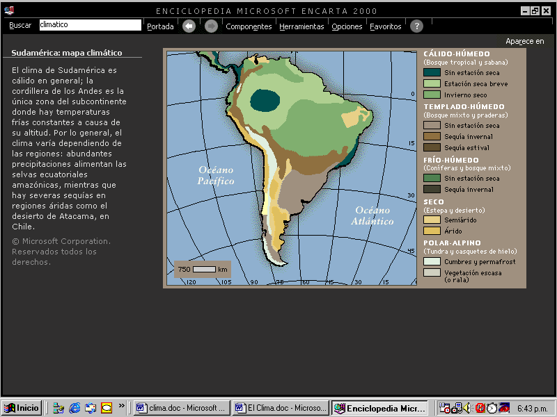
Task: Click the Árido swatch
Action: point(432,231)
